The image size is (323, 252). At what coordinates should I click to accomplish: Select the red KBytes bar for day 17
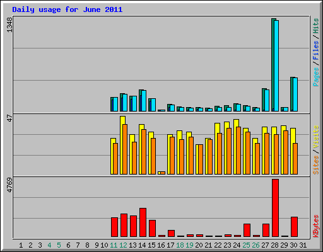[171, 233]
